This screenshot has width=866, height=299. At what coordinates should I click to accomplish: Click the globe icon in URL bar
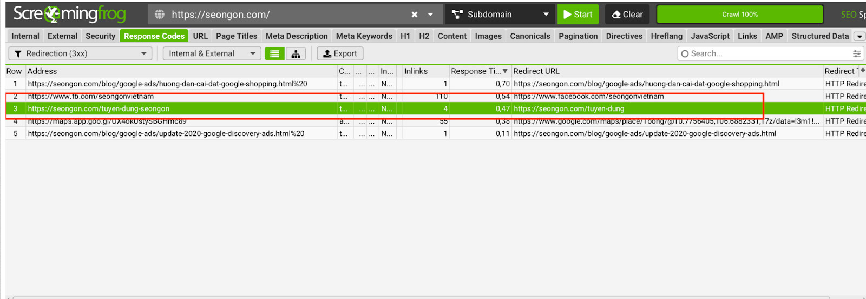click(160, 15)
